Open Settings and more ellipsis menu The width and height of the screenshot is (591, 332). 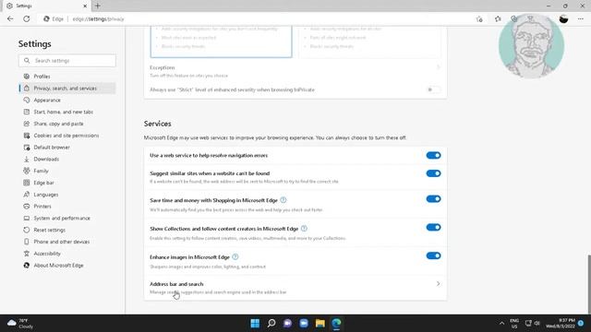coord(581,18)
